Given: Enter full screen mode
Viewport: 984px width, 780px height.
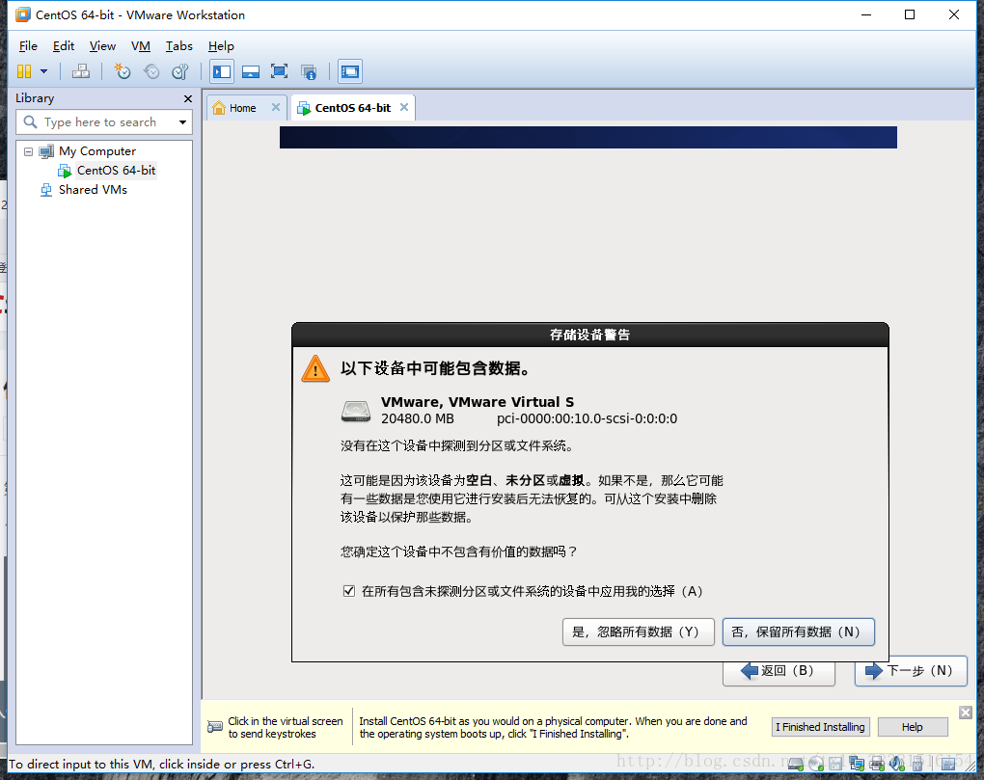Looking at the screenshot, I should (279, 71).
